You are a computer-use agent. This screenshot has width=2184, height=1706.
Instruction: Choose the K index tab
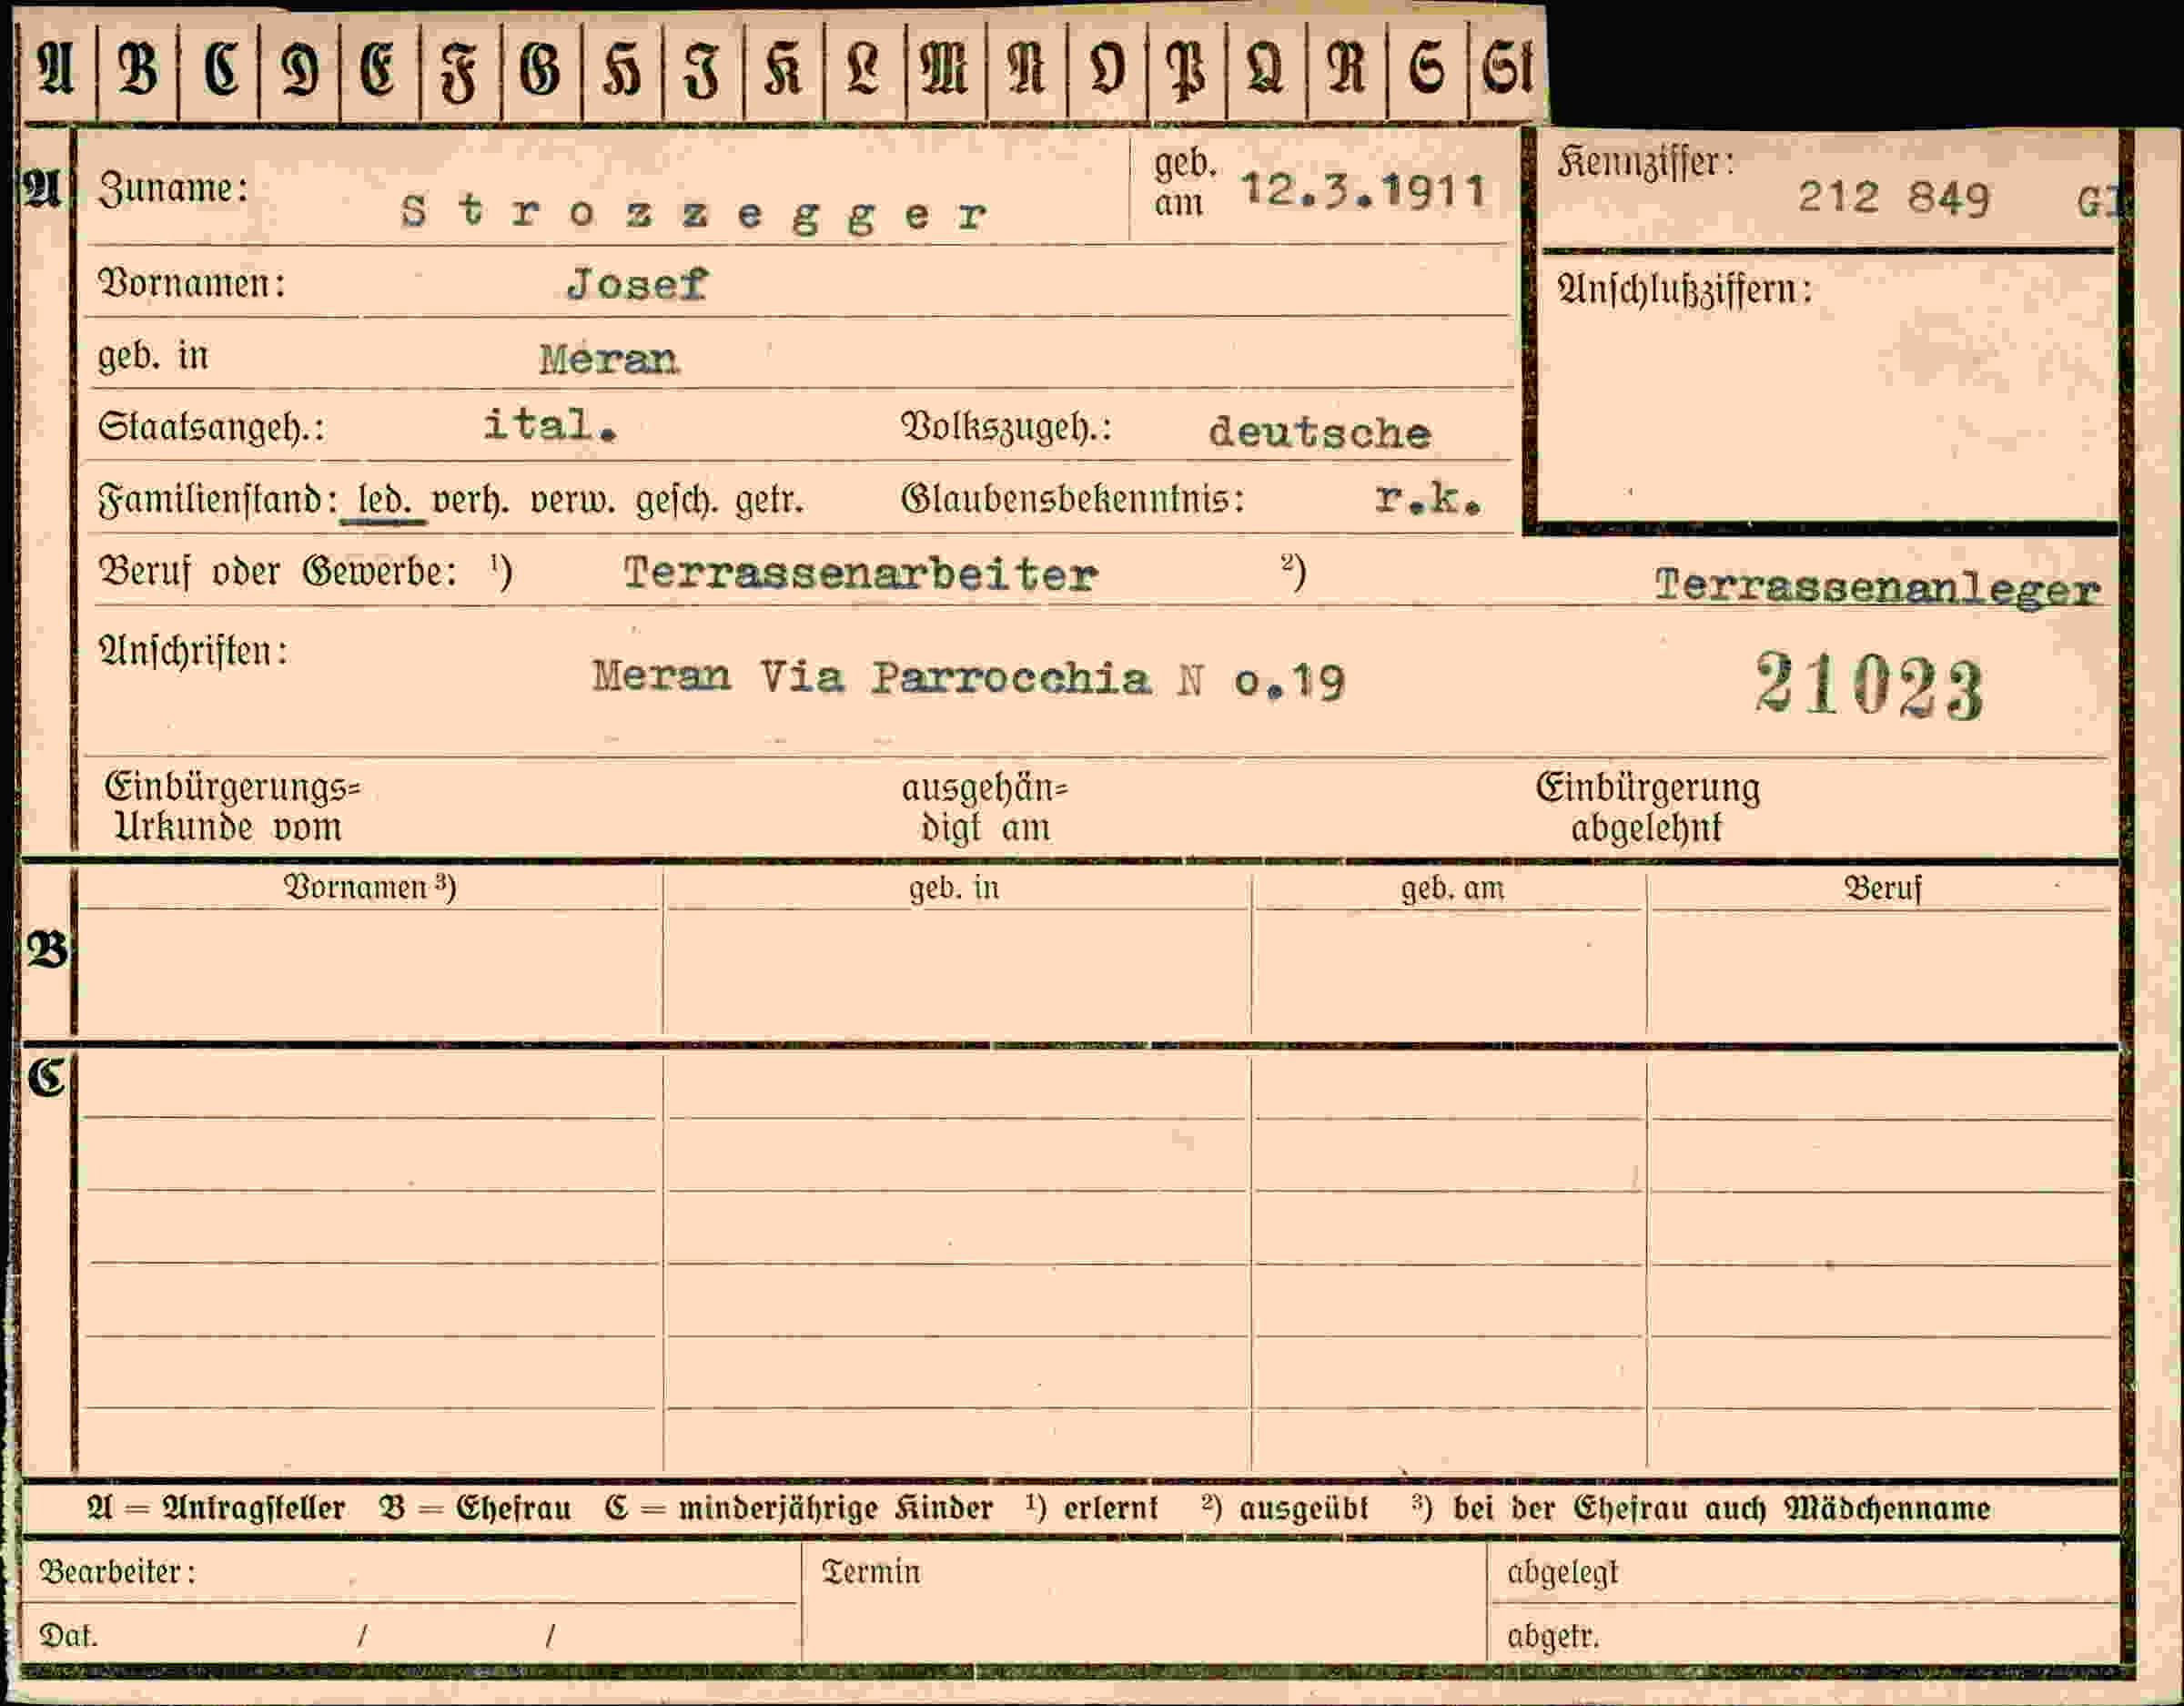[784, 70]
